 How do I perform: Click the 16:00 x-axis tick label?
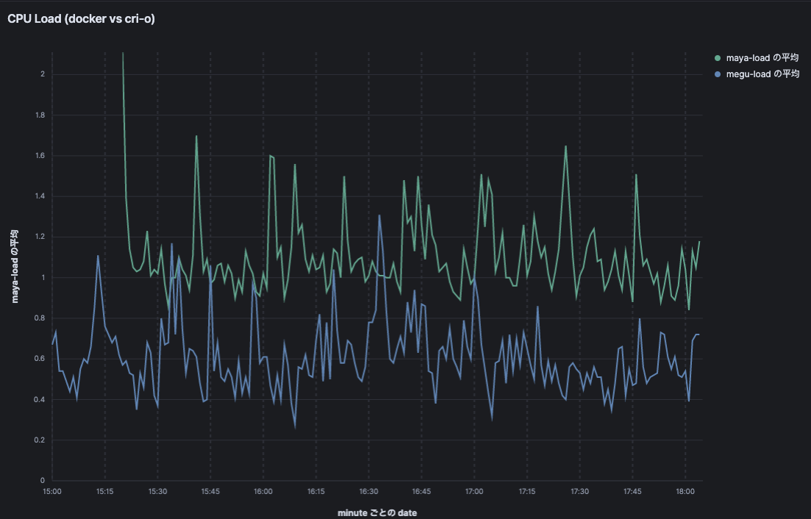coord(263,492)
